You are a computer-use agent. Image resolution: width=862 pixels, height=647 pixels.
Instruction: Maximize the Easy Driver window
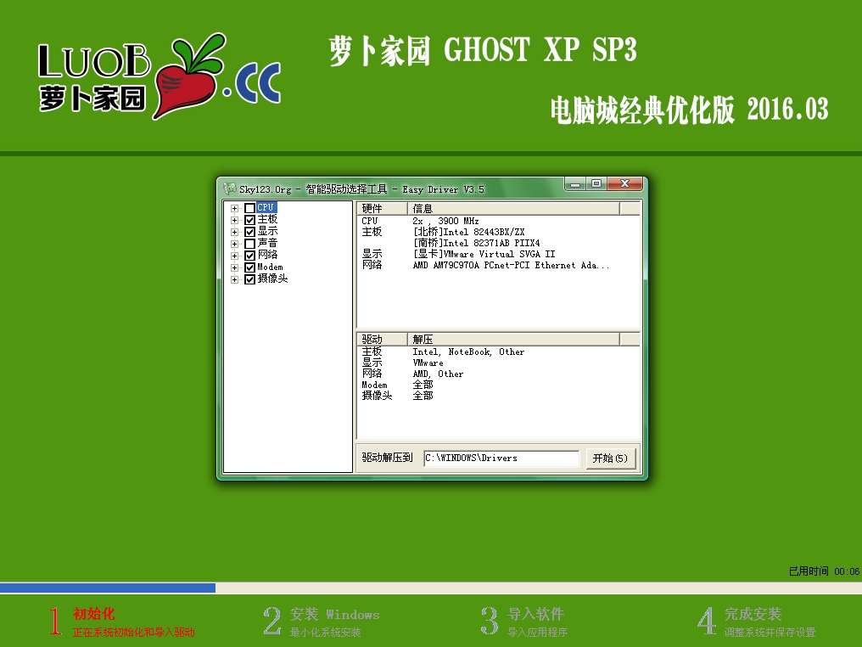point(596,183)
